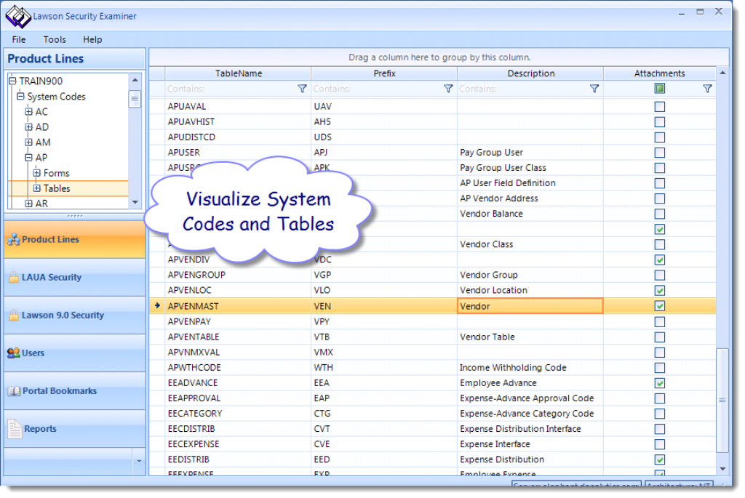Viewport: 745px width, 498px height.
Task: Click the Users people icon
Action: click(14, 353)
